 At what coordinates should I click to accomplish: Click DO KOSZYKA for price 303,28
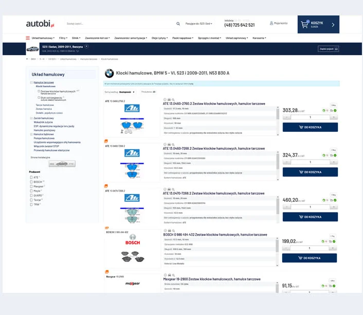tap(310, 127)
